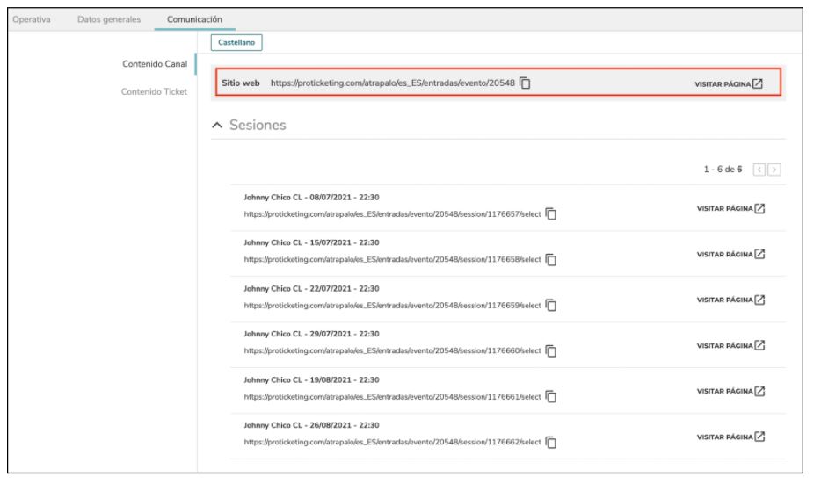Screen dimensions: 814x484
Task: Click the Sitio web URL text
Action: point(392,83)
